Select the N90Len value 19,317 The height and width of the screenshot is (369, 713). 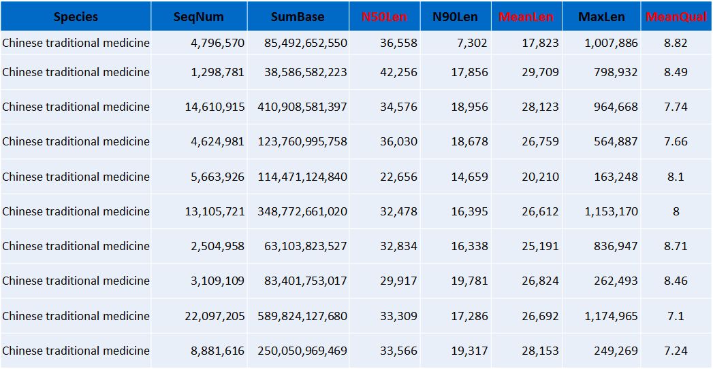[469, 351]
